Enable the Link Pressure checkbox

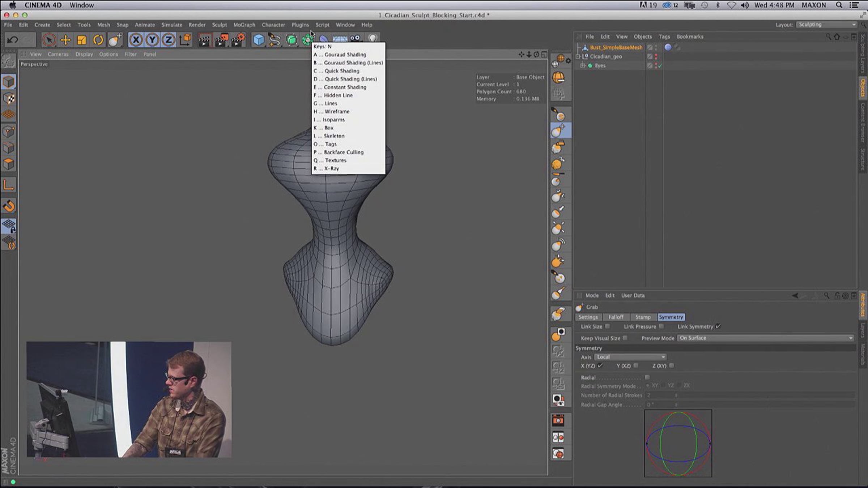click(x=661, y=326)
